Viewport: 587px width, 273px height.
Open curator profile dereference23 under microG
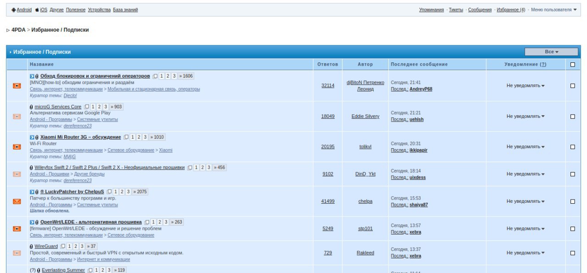click(x=78, y=126)
